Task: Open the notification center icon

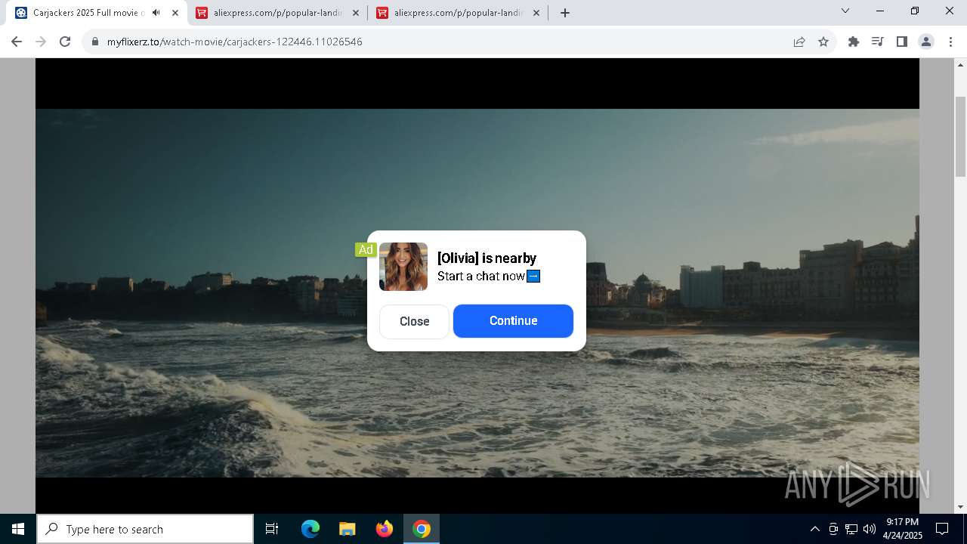Action: [x=942, y=529]
